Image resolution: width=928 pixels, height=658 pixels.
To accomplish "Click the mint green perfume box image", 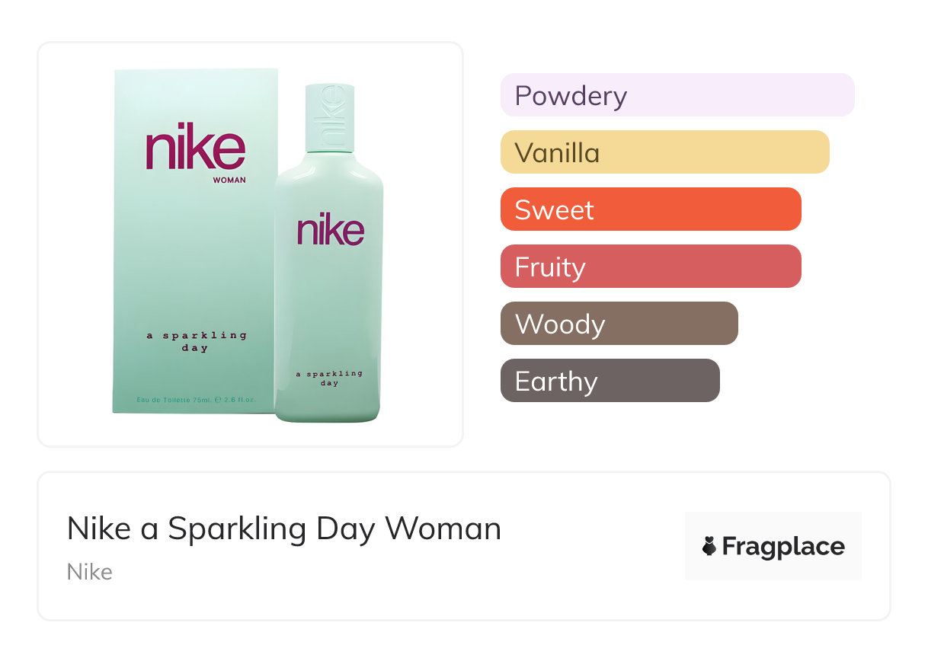I will (190, 267).
